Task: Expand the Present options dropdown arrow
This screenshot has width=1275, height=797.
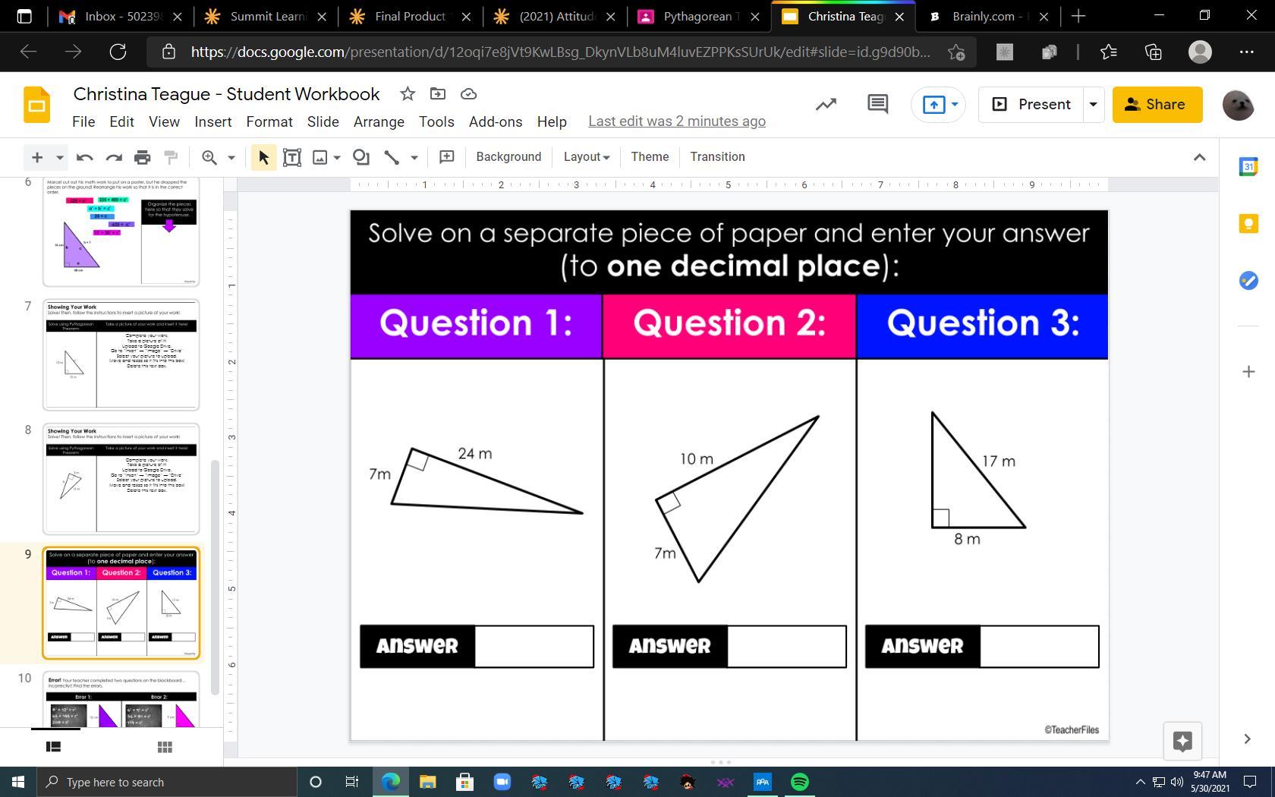Action: 1093,105
